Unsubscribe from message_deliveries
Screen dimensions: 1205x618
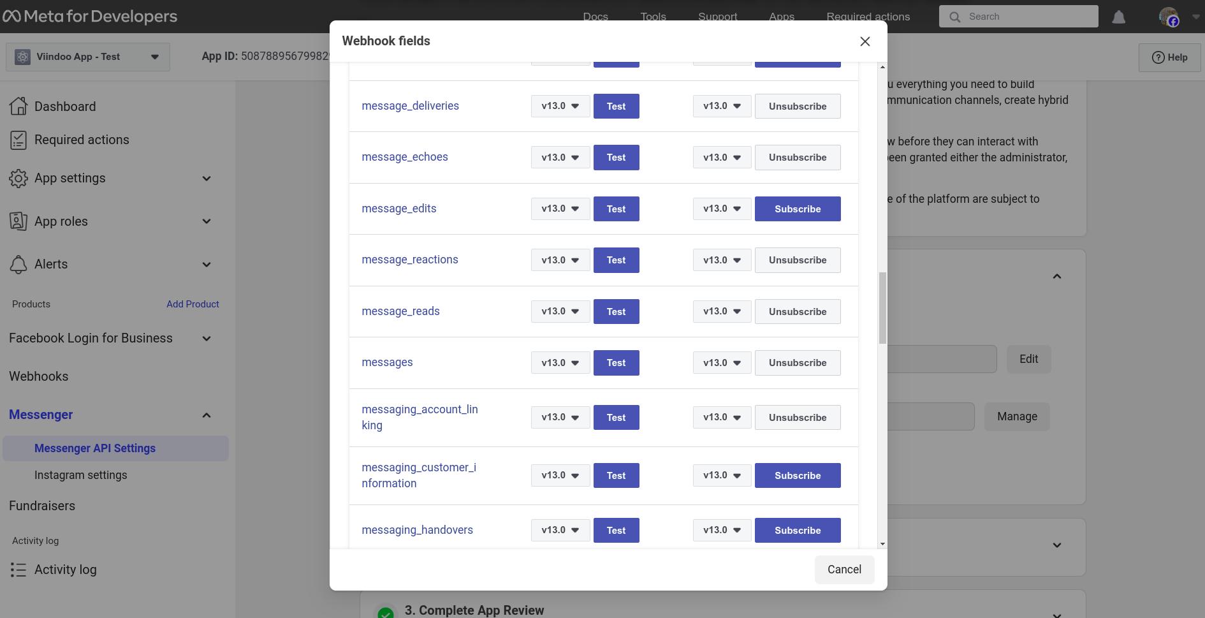tap(798, 106)
